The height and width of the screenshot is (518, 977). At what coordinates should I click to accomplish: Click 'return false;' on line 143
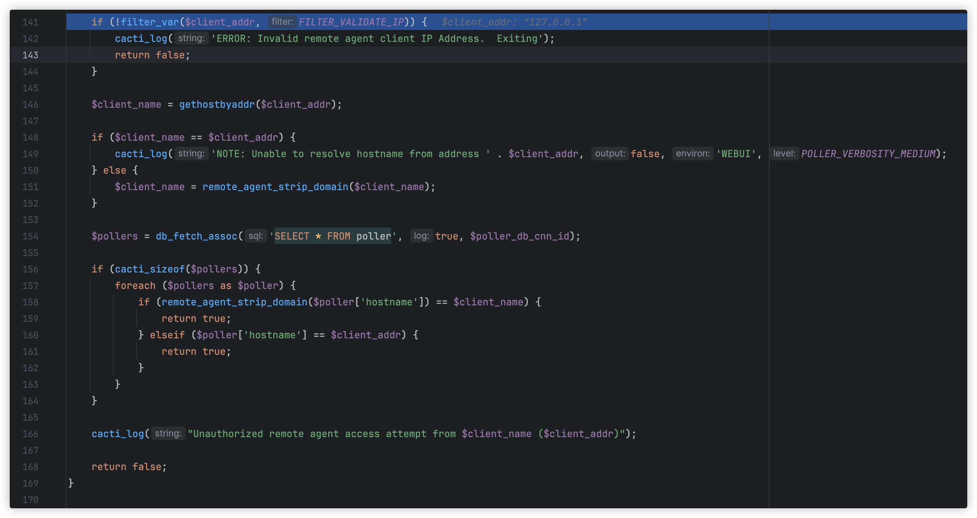click(x=152, y=55)
